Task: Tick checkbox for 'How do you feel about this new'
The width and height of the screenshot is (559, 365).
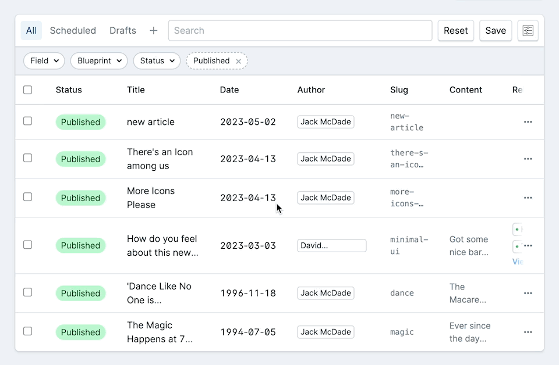Action: click(27, 245)
